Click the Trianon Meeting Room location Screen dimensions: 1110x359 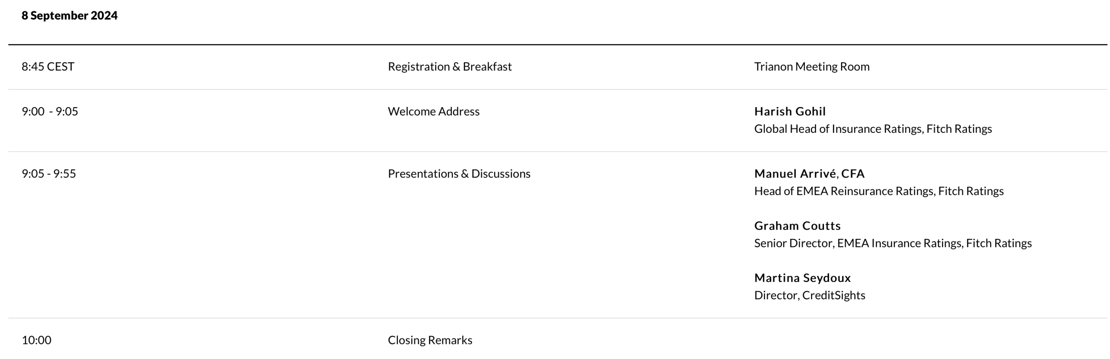[x=811, y=67]
